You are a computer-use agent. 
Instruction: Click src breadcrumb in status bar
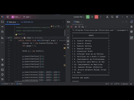click(x=12, y=84)
